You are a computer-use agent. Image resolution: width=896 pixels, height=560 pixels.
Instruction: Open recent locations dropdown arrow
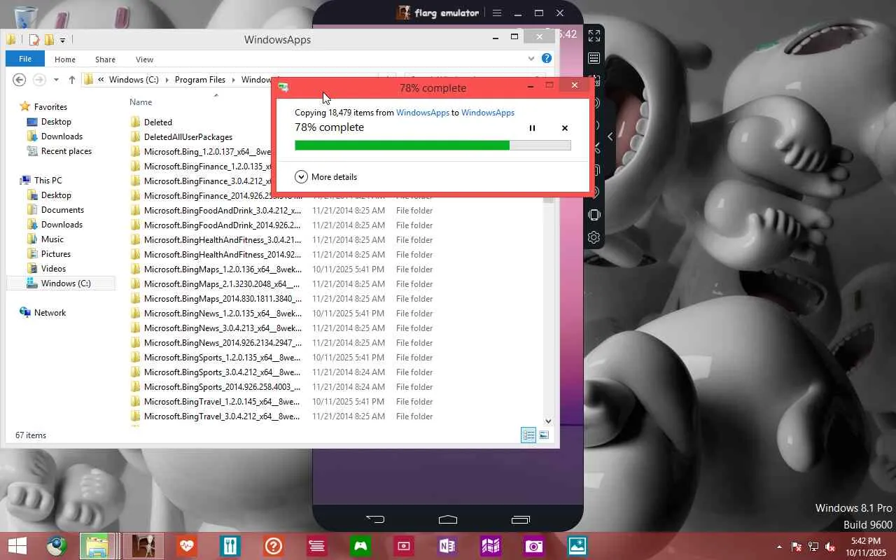point(56,80)
